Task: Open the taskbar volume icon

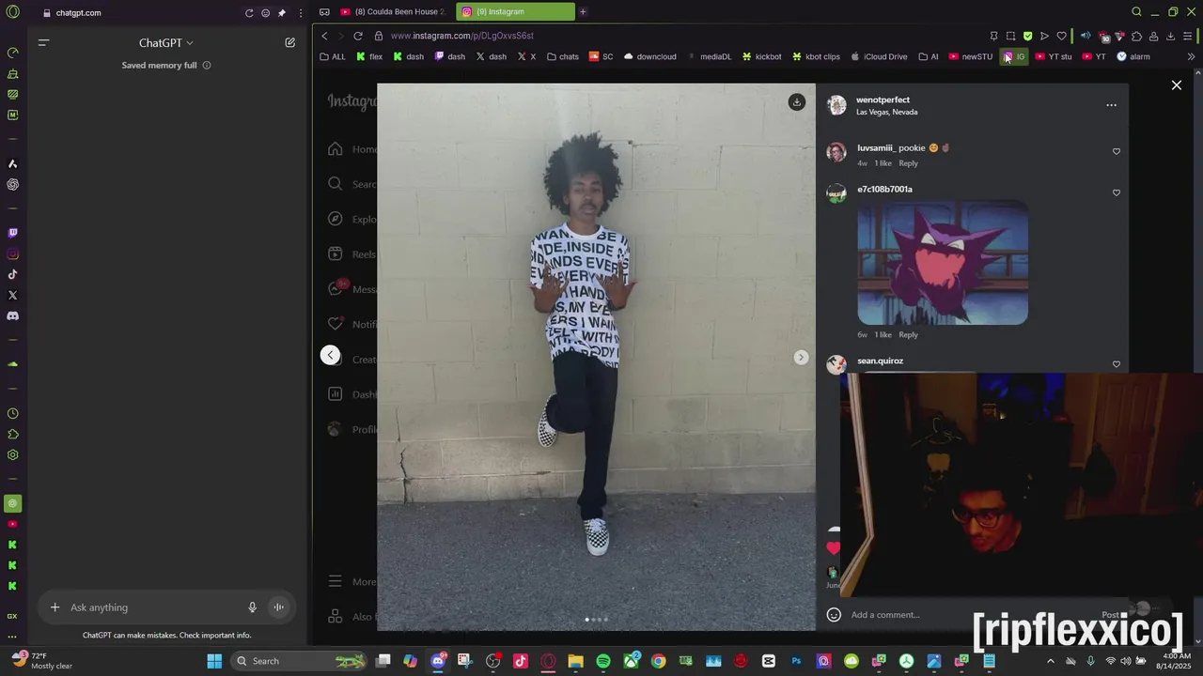Action: [x=1125, y=661]
